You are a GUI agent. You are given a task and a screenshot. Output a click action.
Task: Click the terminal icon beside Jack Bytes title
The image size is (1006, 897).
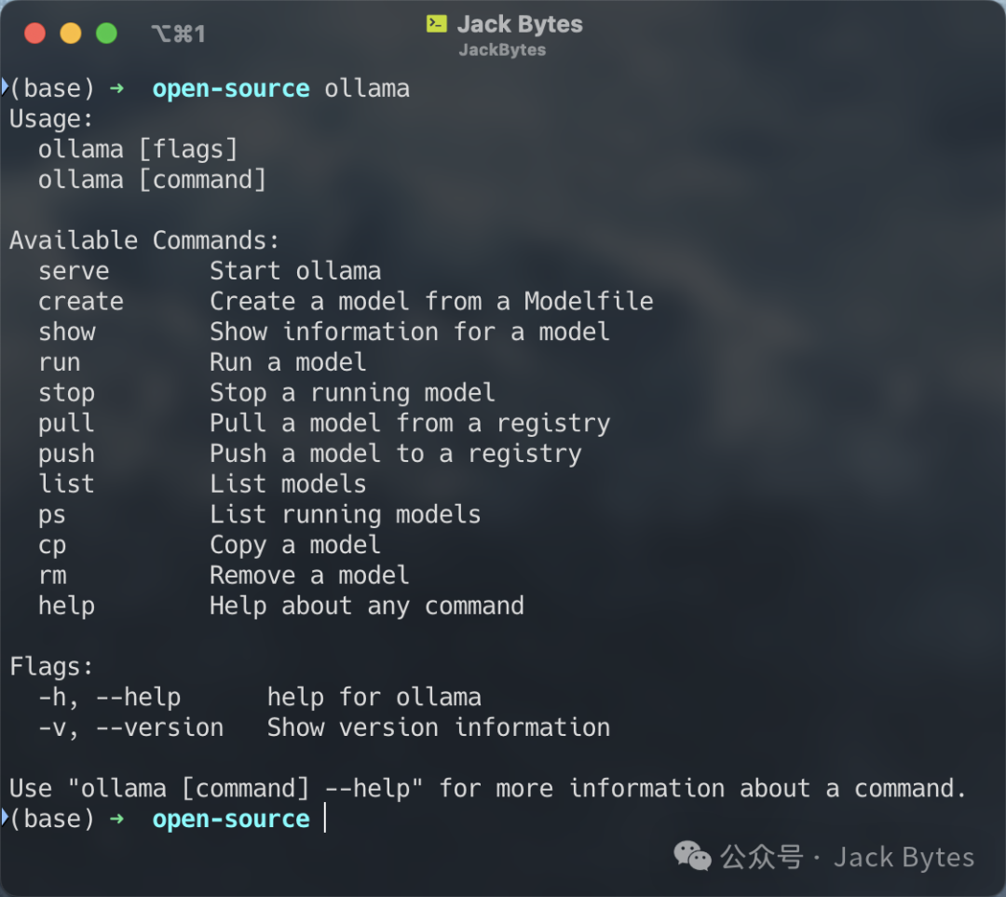click(437, 24)
